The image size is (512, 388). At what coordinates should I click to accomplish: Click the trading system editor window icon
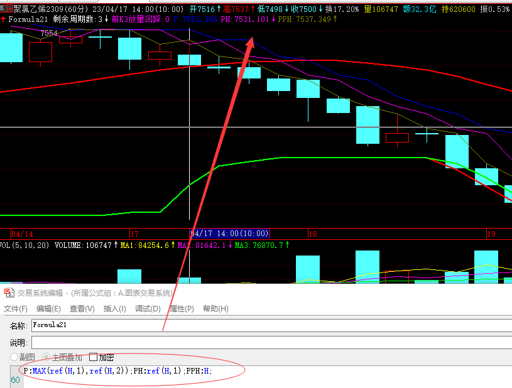coord(9,293)
